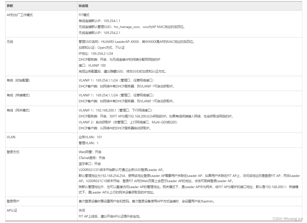Click the line '管理VLAN: 1'

(89, 143)
